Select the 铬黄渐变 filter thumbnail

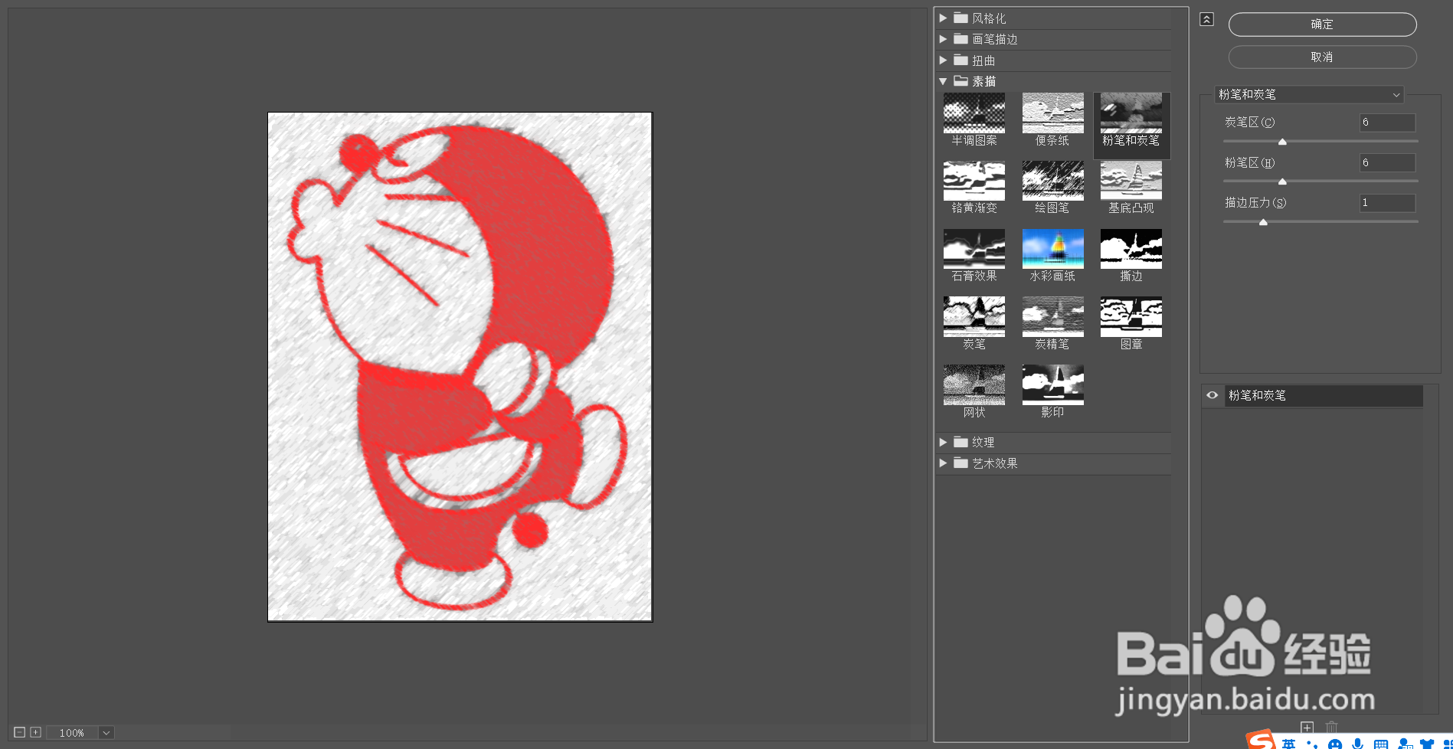[974, 181]
